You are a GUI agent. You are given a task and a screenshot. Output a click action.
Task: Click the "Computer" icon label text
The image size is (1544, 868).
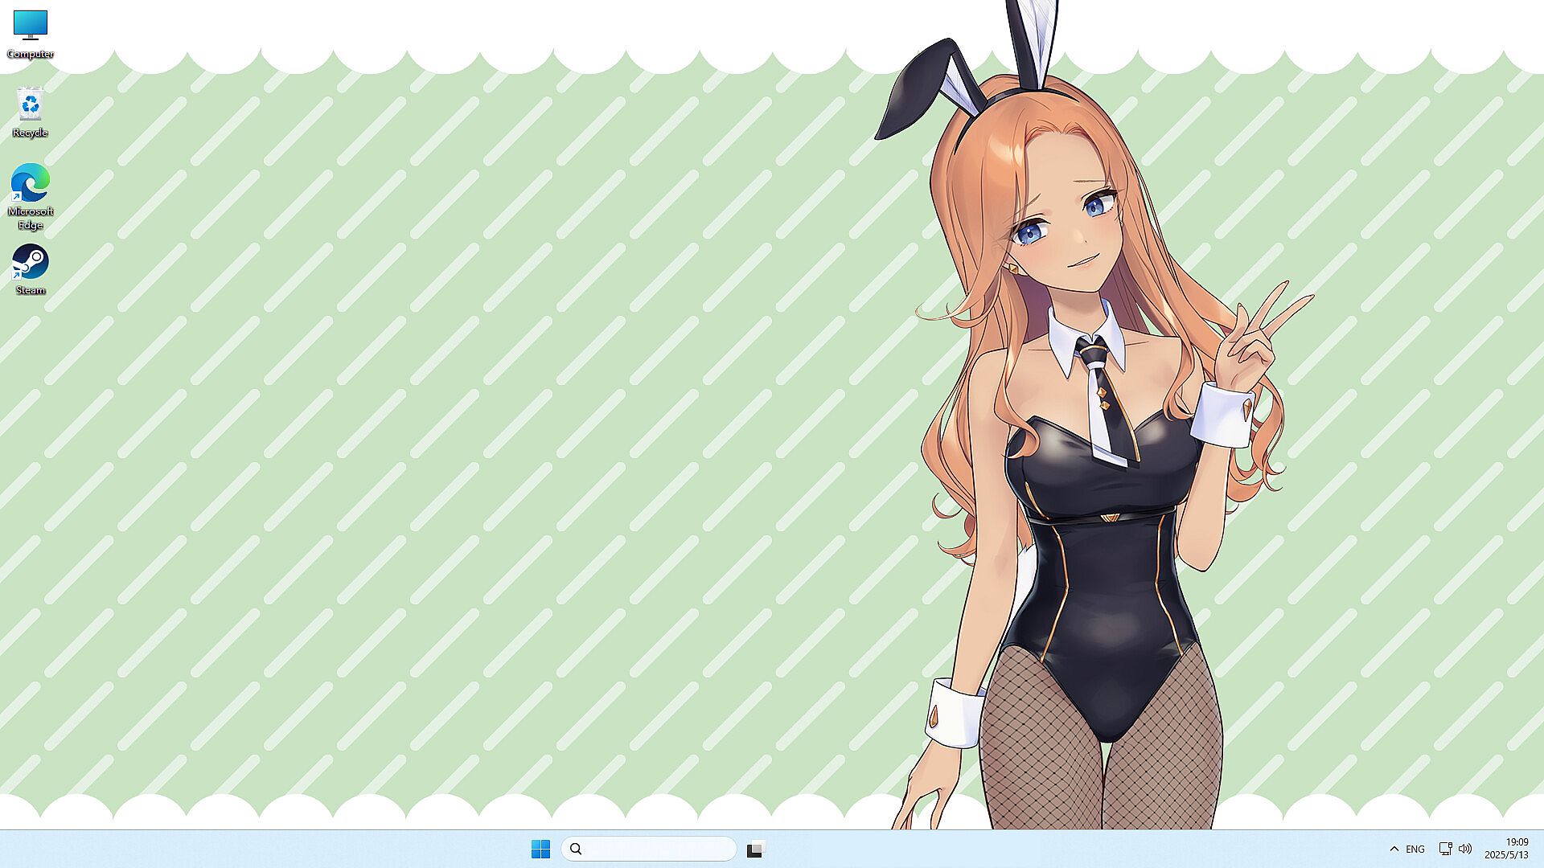(x=31, y=54)
